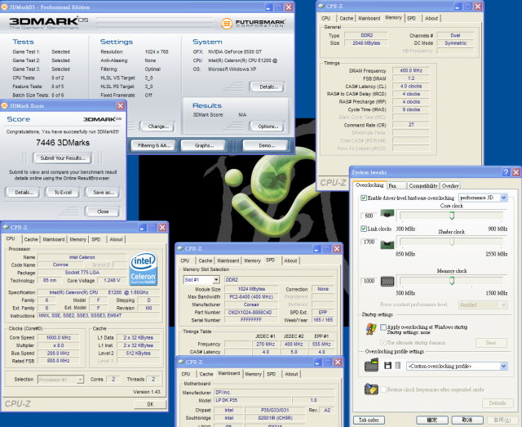Click Filtering & AA button
Image resolution: width=522 pixels, height=427 pixels.
point(154,145)
